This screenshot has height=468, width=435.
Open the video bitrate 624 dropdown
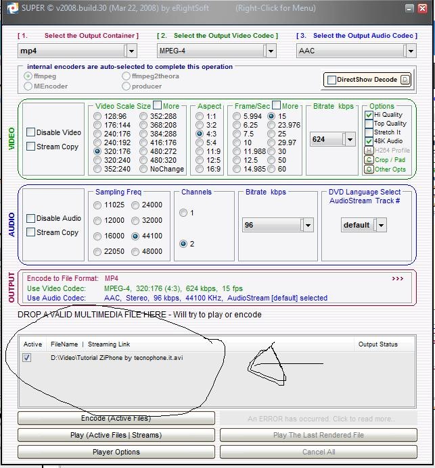tap(348, 140)
